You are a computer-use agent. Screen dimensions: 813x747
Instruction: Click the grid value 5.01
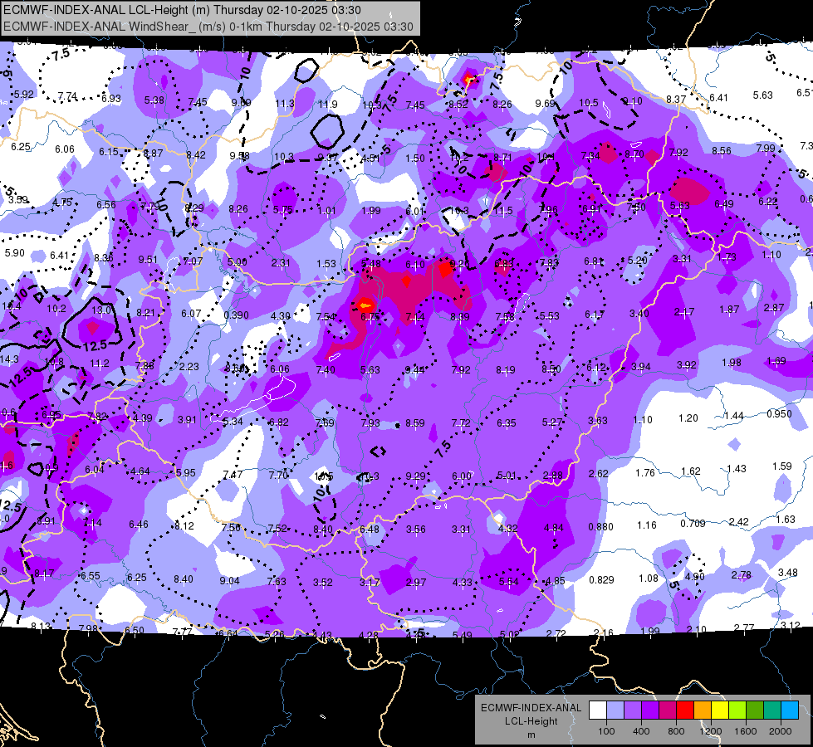point(507,476)
